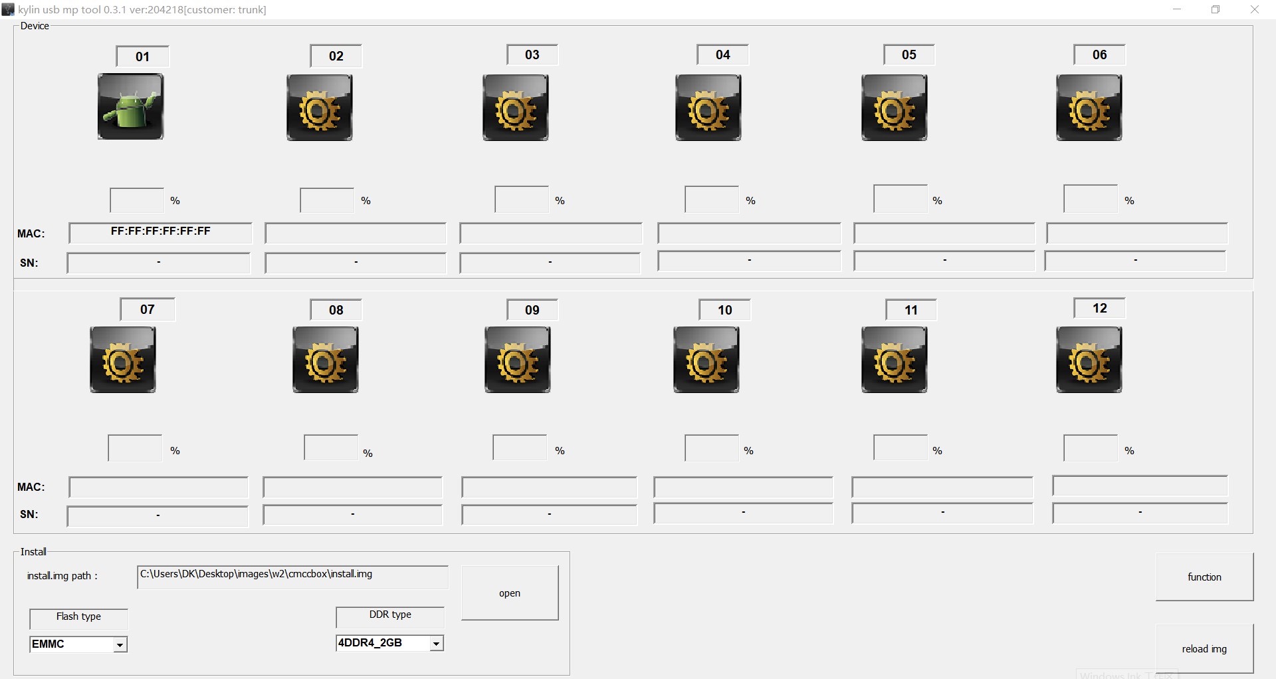Click the MAC field for device 03
Screen dimensions: 1276x679
(550, 233)
